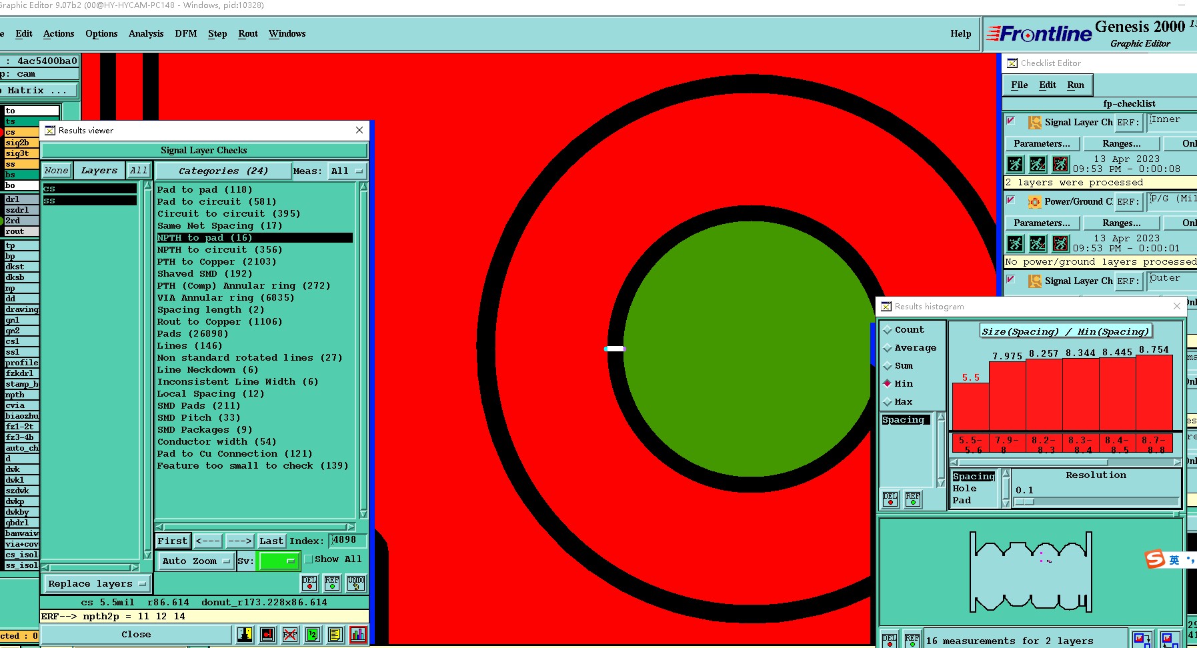Image resolution: width=1197 pixels, height=648 pixels.
Task: Open the Meas All dropdown
Action: [x=347, y=171]
